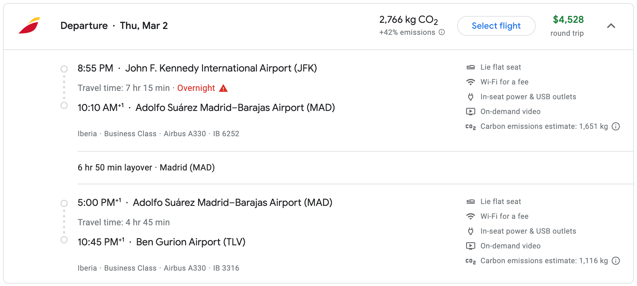Click the Wi-Fi for a fee icon

pos(470,82)
